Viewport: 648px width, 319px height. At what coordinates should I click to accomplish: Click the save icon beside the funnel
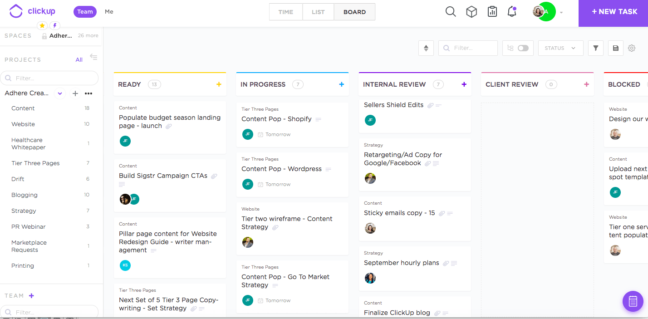point(616,48)
